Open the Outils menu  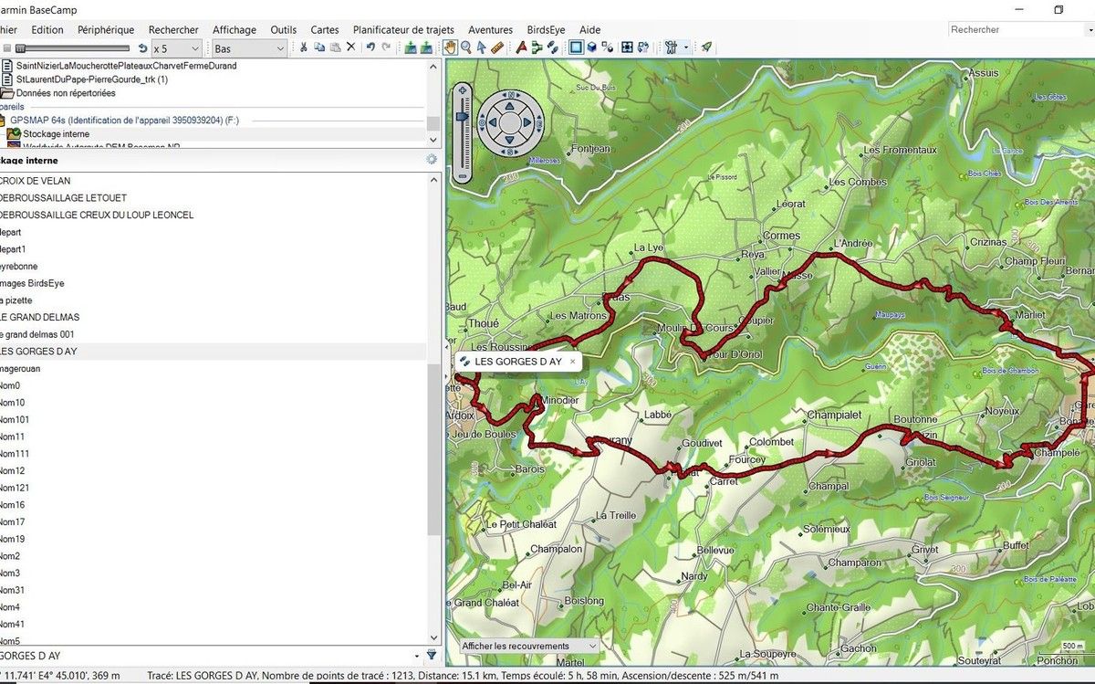[x=284, y=30]
